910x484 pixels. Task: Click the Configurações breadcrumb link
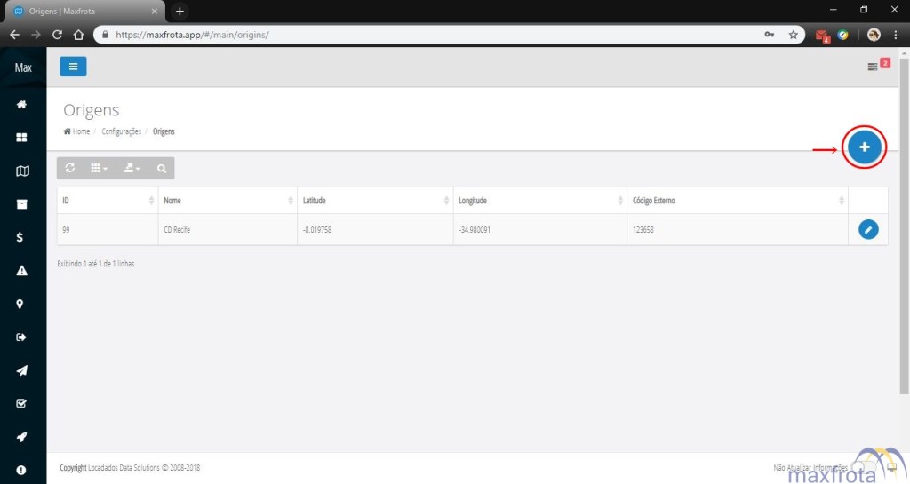(121, 131)
